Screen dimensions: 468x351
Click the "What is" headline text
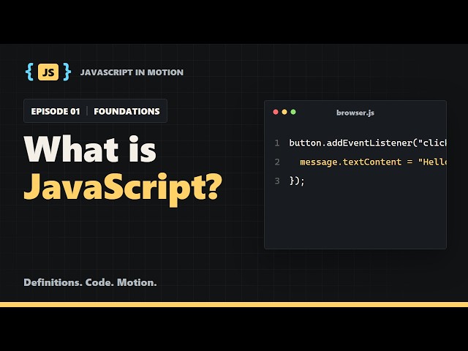(x=90, y=148)
